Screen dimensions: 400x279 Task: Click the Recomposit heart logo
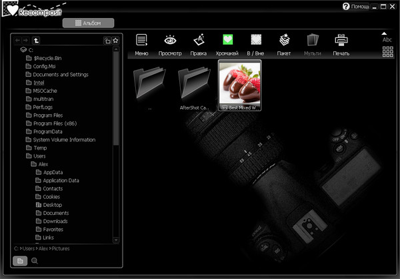click(x=11, y=10)
